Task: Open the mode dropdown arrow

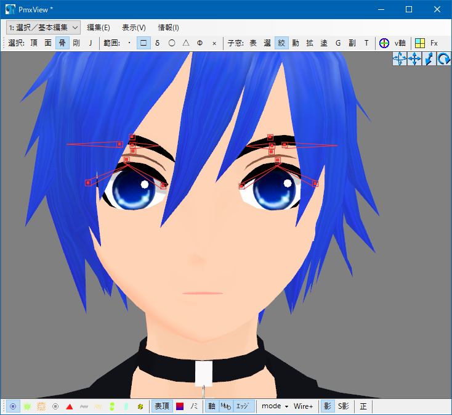Action: pyautogui.click(x=287, y=406)
